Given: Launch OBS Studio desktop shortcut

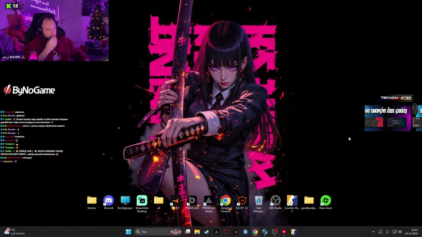Looking at the screenshot, I should pyautogui.click(x=275, y=202).
